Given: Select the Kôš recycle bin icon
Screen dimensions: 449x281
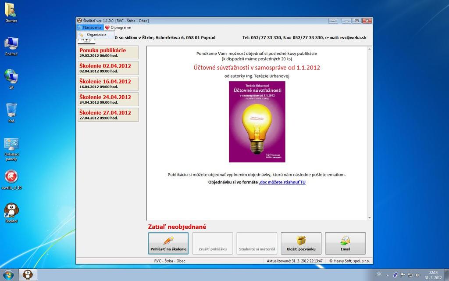Looking at the screenshot, I should (11, 113).
